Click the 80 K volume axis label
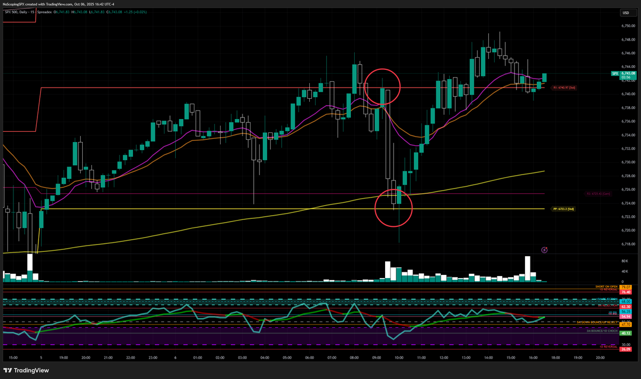This screenshot has height=379, width=641. (x=624, y=261)
